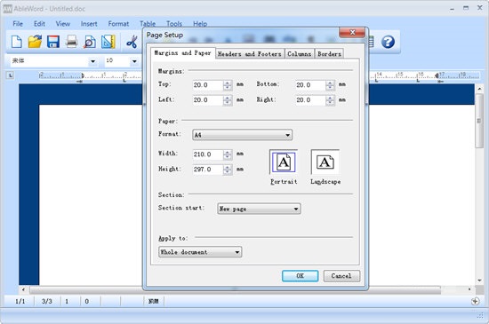
Task: Open the View menu
Action: [x=63, y=24]
